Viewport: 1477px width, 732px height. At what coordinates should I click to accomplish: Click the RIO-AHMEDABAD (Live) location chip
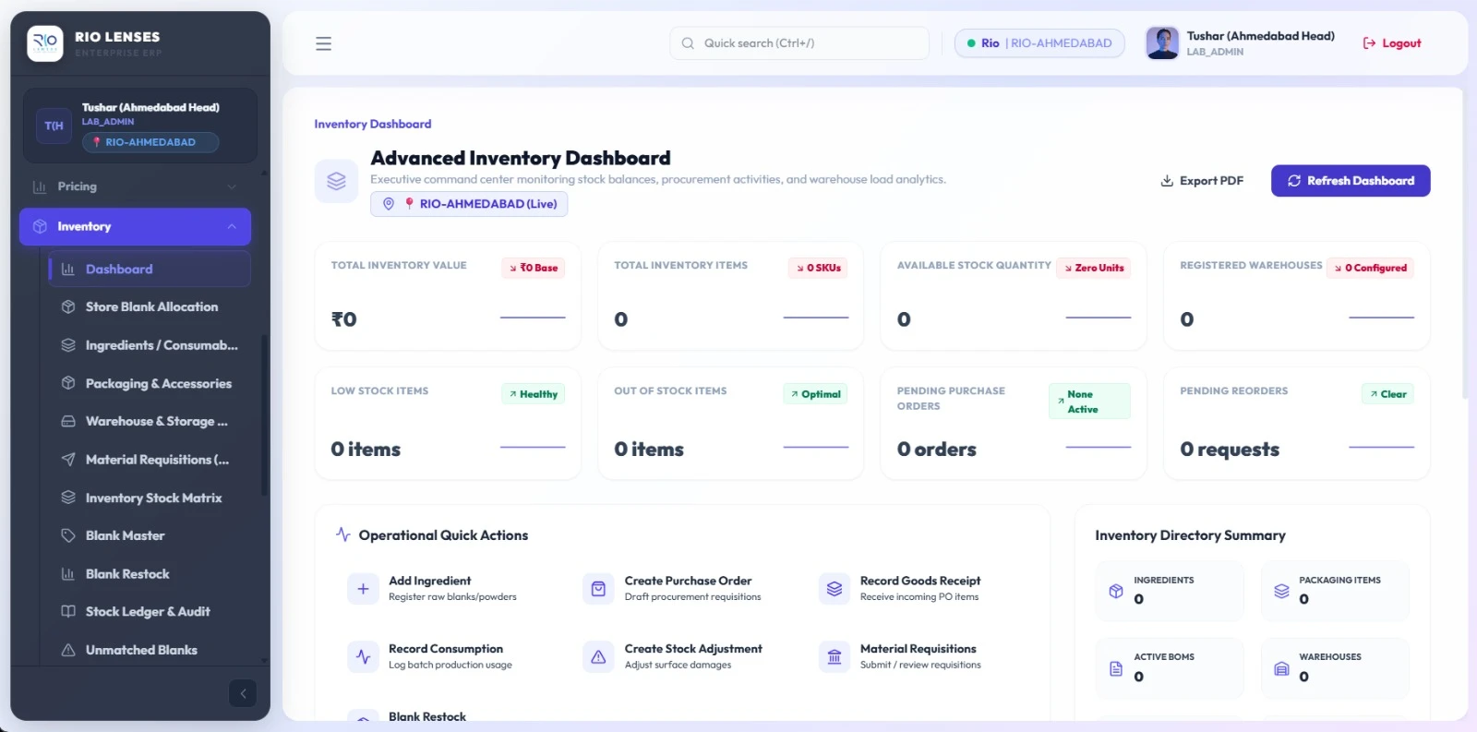coord(469,204)
